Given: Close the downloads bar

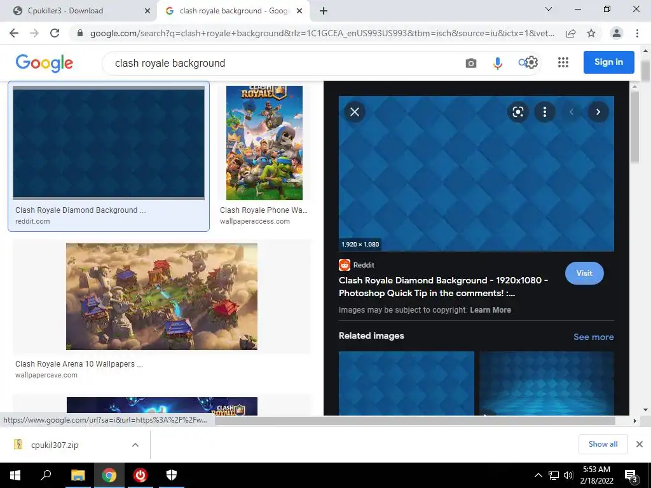Looking at the screenshot, I should click(x=640, y=444).
